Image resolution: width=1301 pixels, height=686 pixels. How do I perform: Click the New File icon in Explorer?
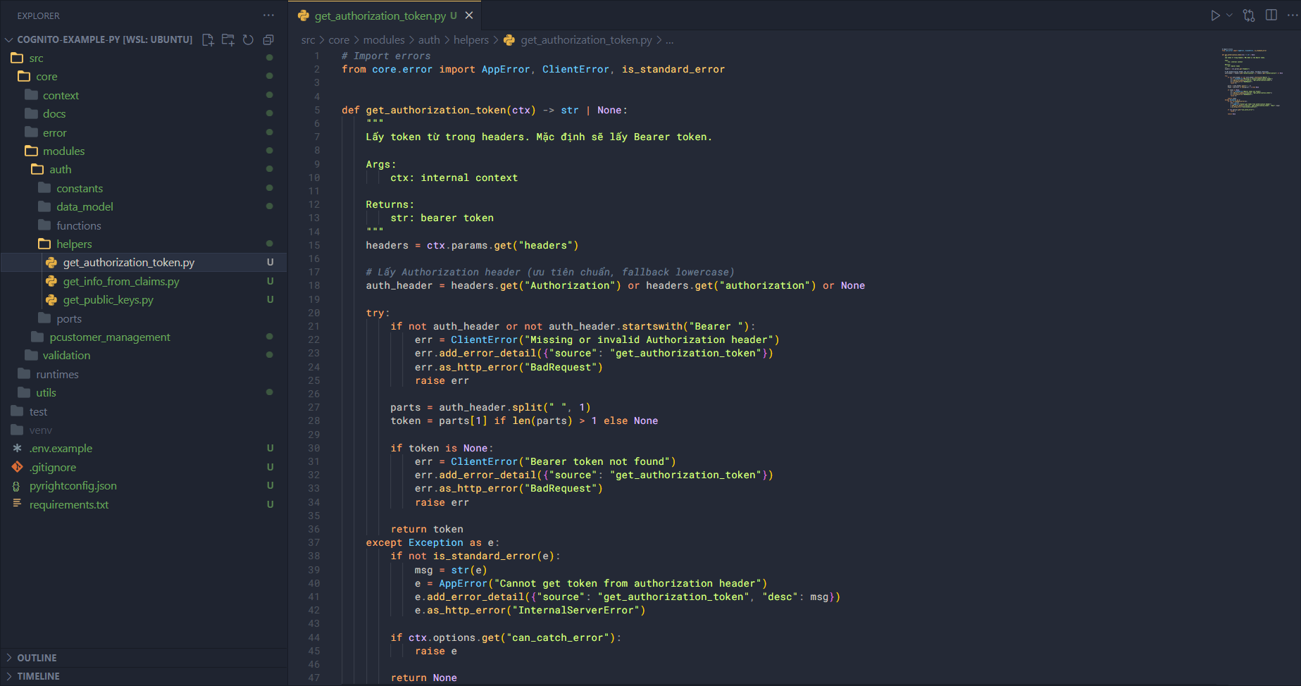tap(208, 40)
